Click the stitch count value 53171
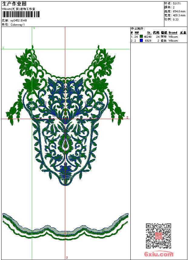This screenshot has width=188, height=260. [177, 3]
